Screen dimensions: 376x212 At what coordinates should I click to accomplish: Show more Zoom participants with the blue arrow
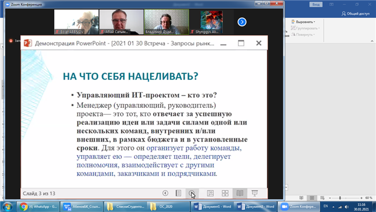pos(242,22)
